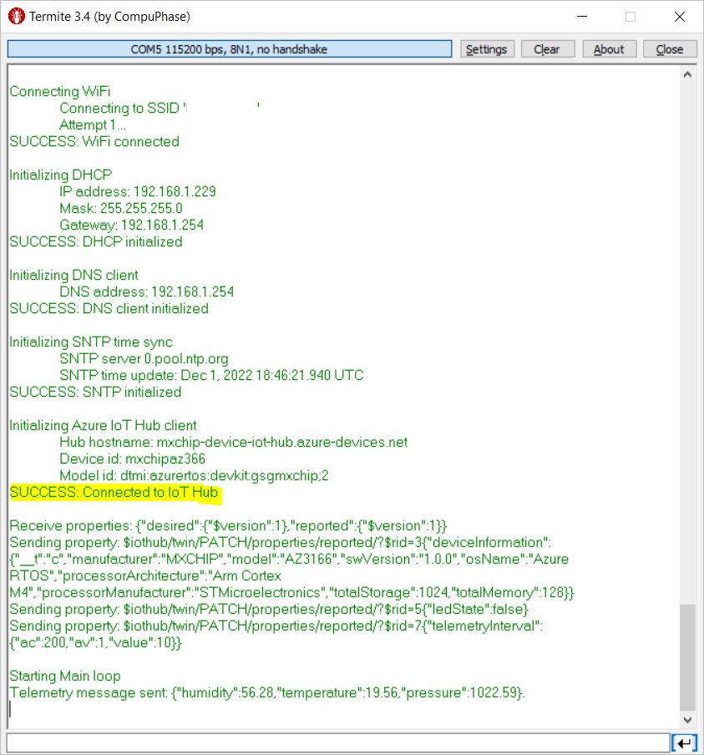Click the "Model id: dtmi:azurertos:devkit:gsgmxchip;2" line
Viewport: 704px width, 755px height.
(194, 476)
